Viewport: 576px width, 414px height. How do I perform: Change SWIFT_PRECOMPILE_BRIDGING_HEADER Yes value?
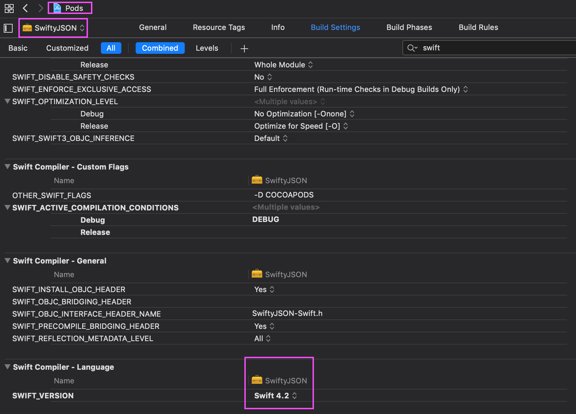coord(264,326)
